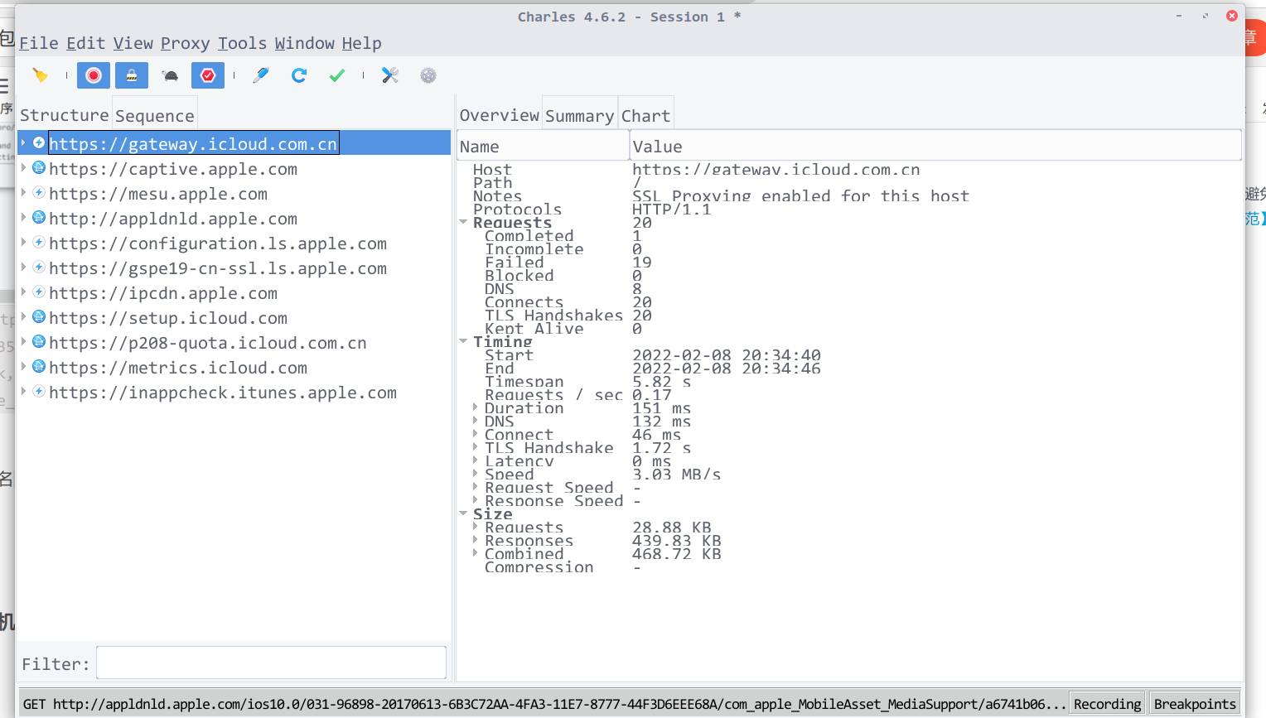Expand the TLS Handshake timing row
Screen dimensions: 1266x718
tap(475, 447)
